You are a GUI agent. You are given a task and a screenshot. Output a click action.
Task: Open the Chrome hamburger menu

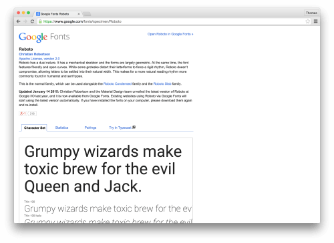click(x=315, y=21)
